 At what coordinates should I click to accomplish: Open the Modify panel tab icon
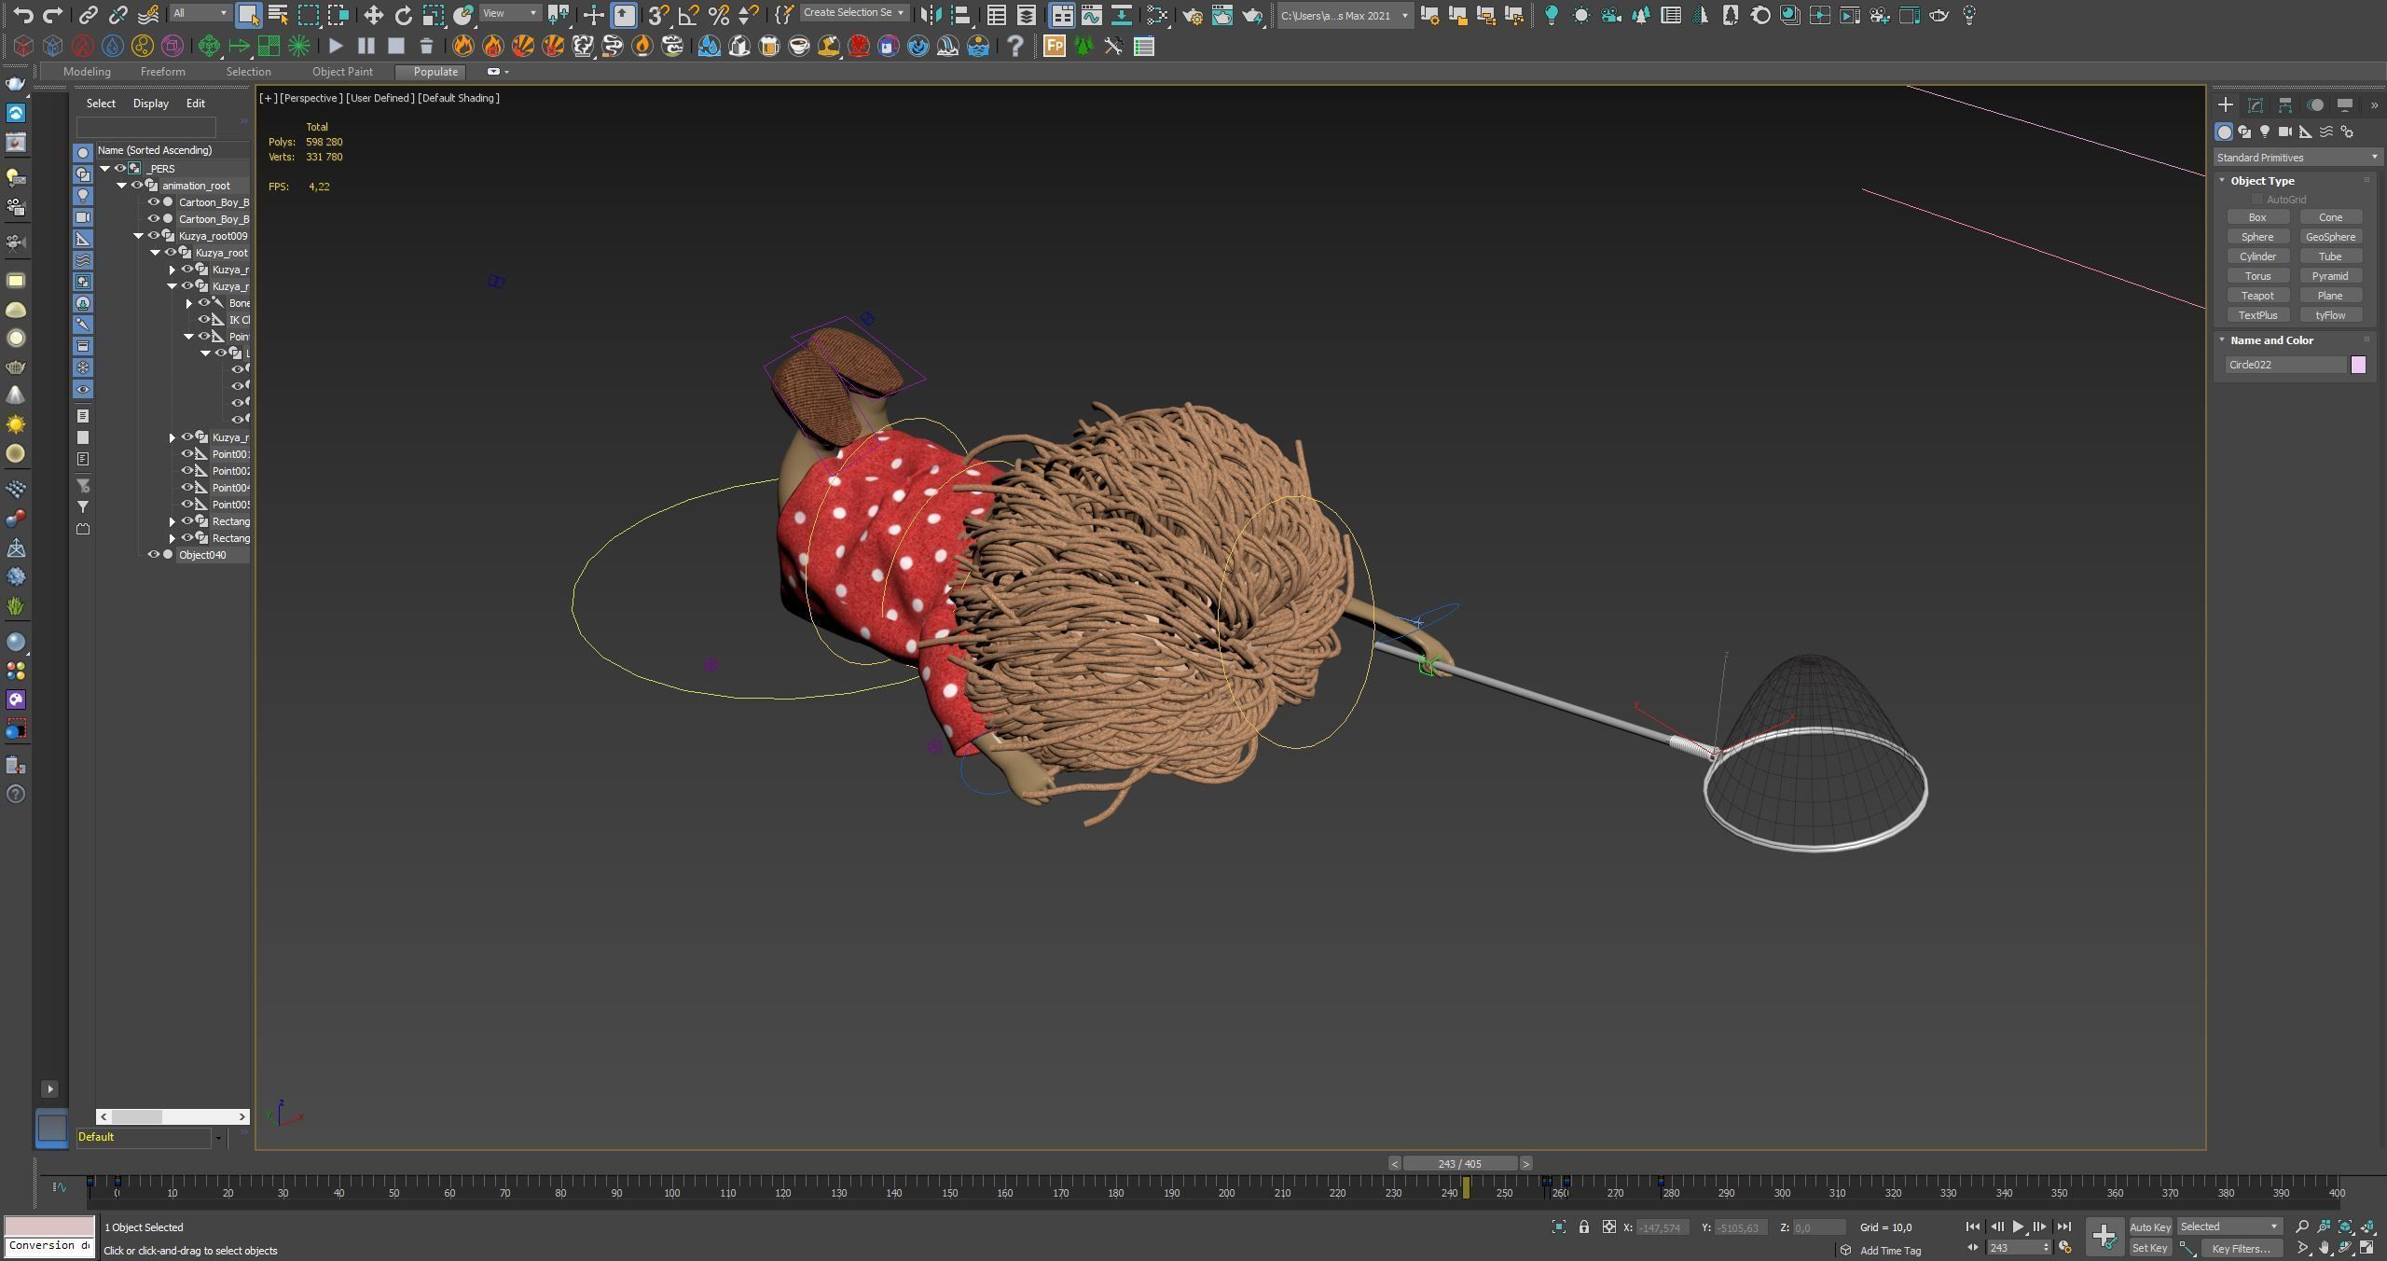coord(2256,104)
